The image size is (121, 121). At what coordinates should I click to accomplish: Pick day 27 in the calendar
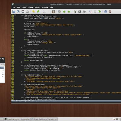(3, 77)
